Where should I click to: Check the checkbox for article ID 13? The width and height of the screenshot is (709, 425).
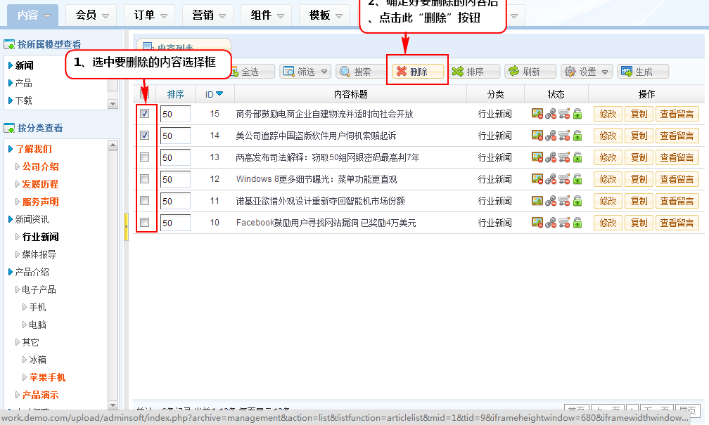(145, 157)
